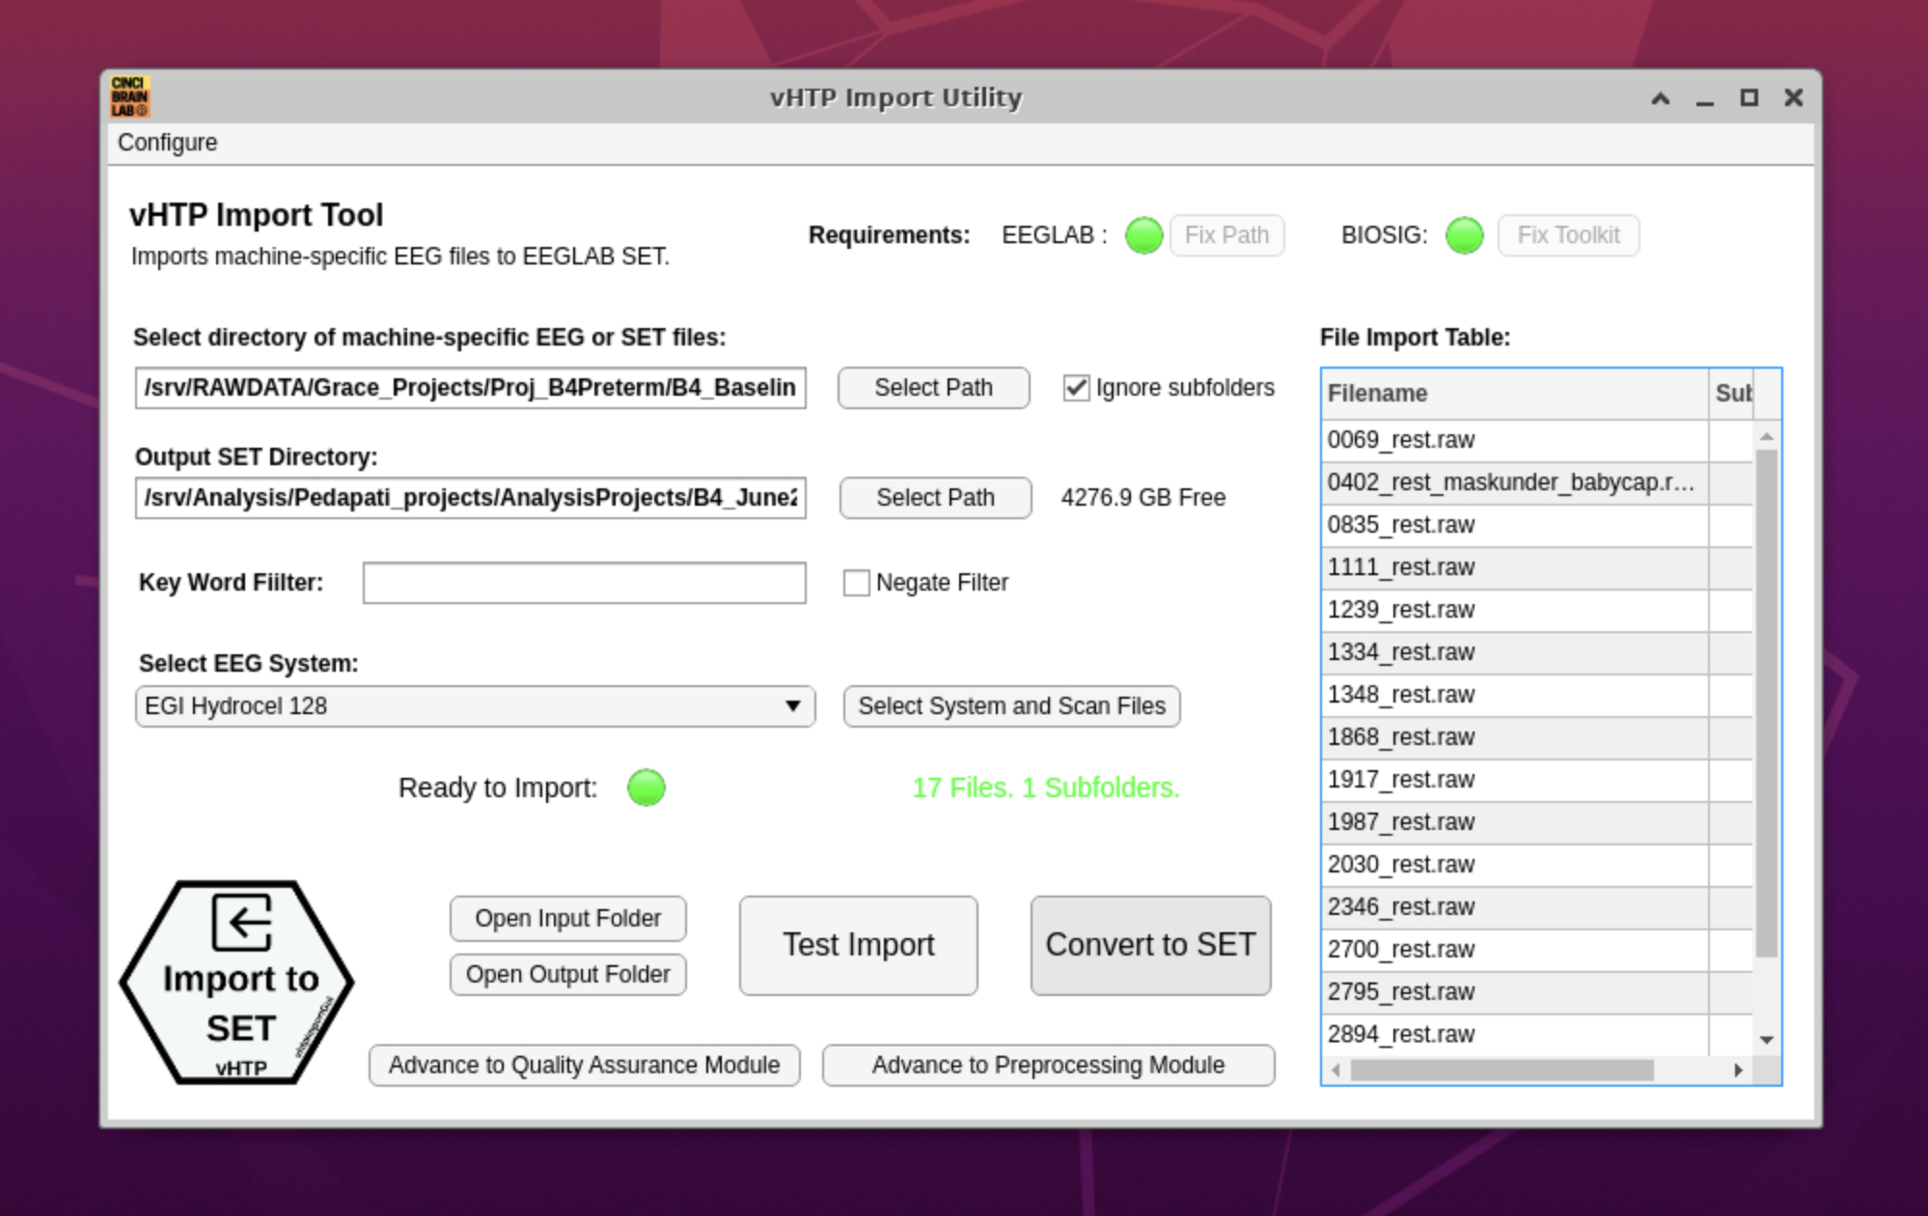
Task: Uncheck the Ignore subfolders checkbox
Action: [1076, 388]
